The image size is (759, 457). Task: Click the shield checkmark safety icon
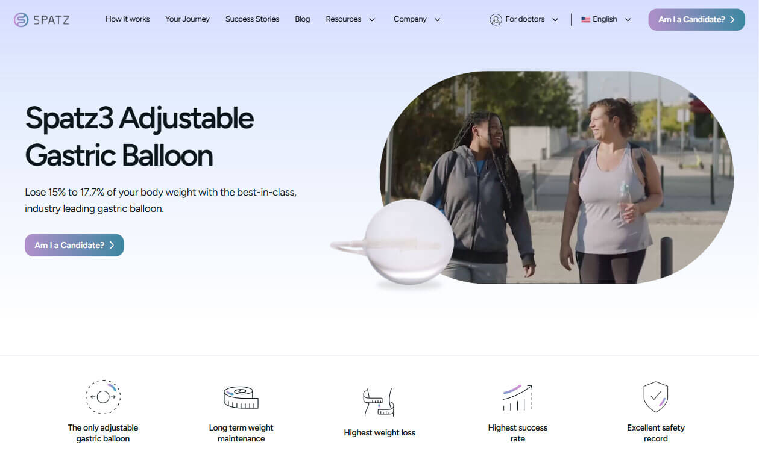tap(656, 397)
